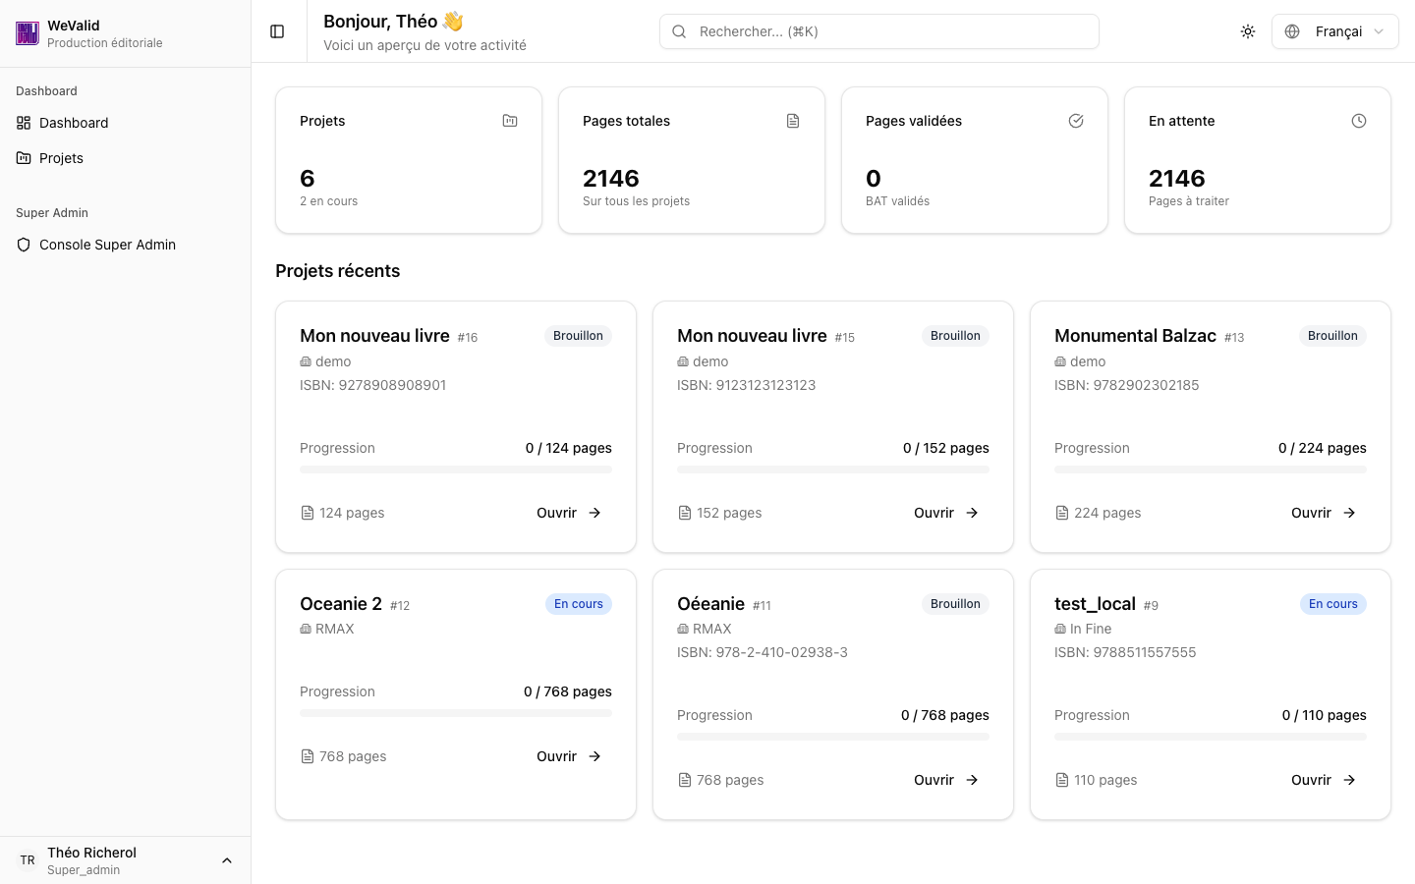
Task: Click the document icon on Pages totales card
Action: pyautogui.click(x=792, y=120)
